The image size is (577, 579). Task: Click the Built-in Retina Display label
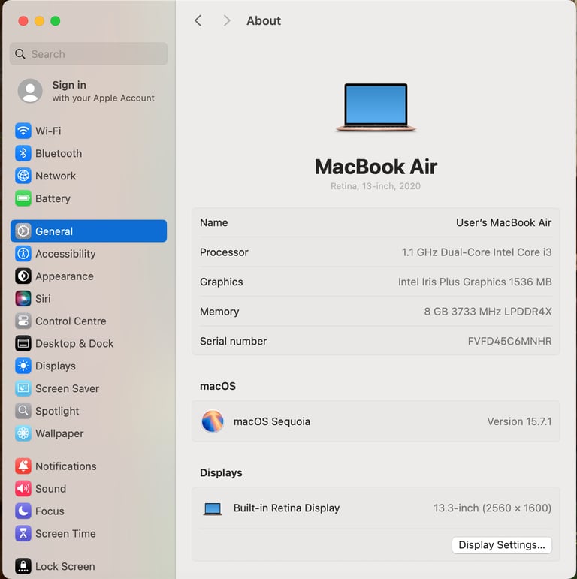(286, 508)
